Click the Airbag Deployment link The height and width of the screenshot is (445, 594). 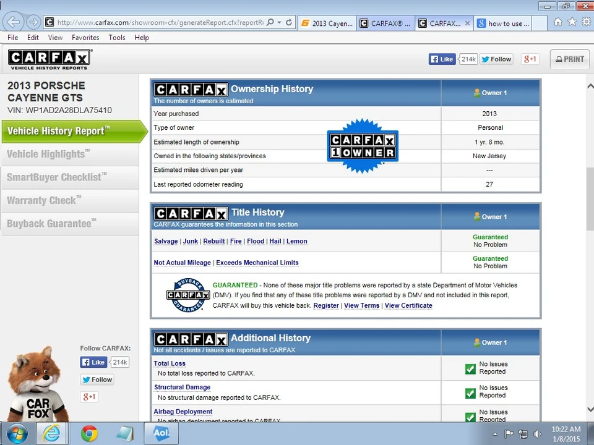183,412
